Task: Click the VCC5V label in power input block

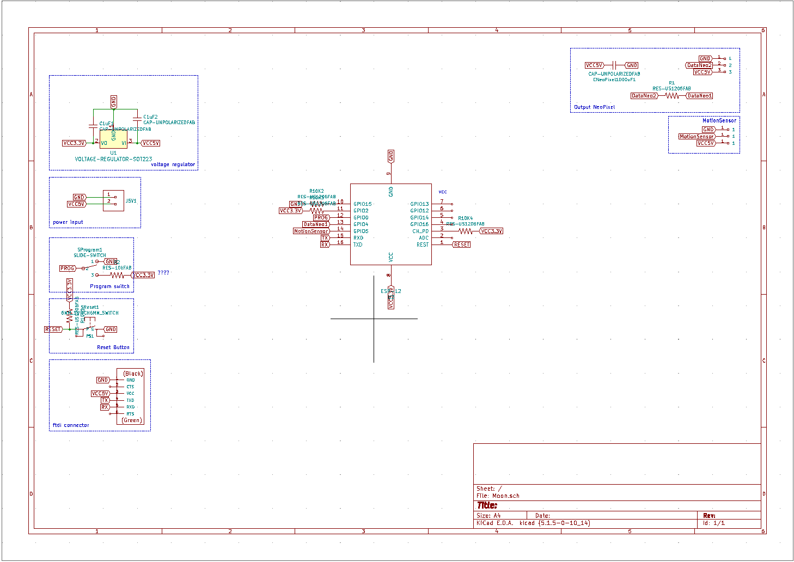Action: 77,204
